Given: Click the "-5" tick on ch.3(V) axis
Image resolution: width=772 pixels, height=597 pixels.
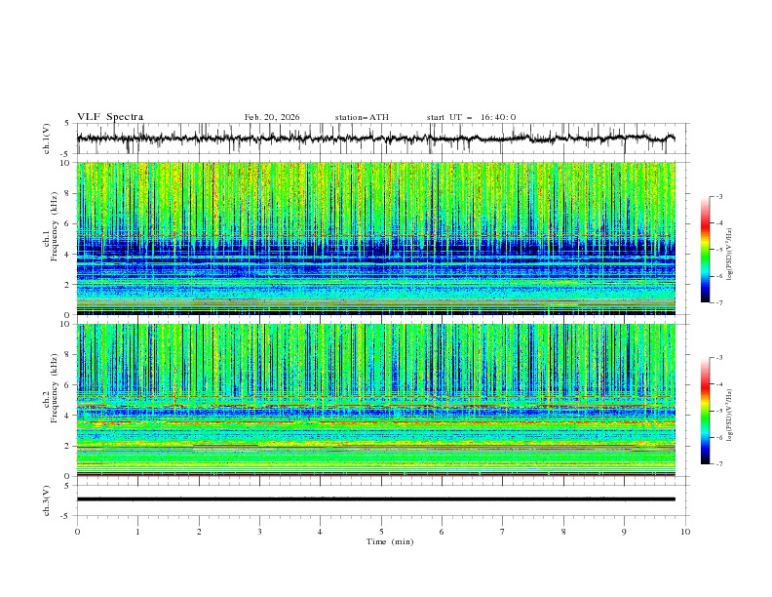Looking at the screenshot, I should point(66,516).
